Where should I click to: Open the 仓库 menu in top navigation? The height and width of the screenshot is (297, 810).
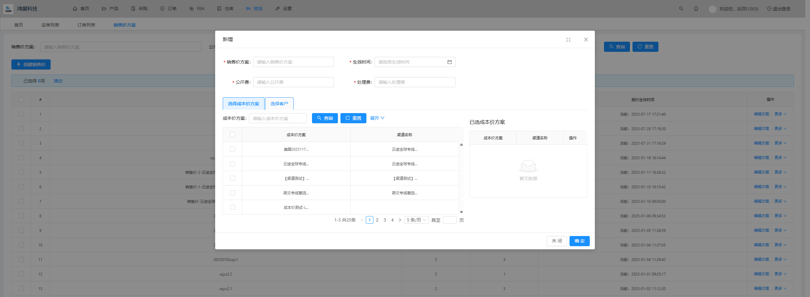(226, 9)
